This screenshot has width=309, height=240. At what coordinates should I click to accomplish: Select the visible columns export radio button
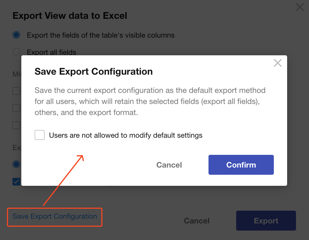point(17,35)
